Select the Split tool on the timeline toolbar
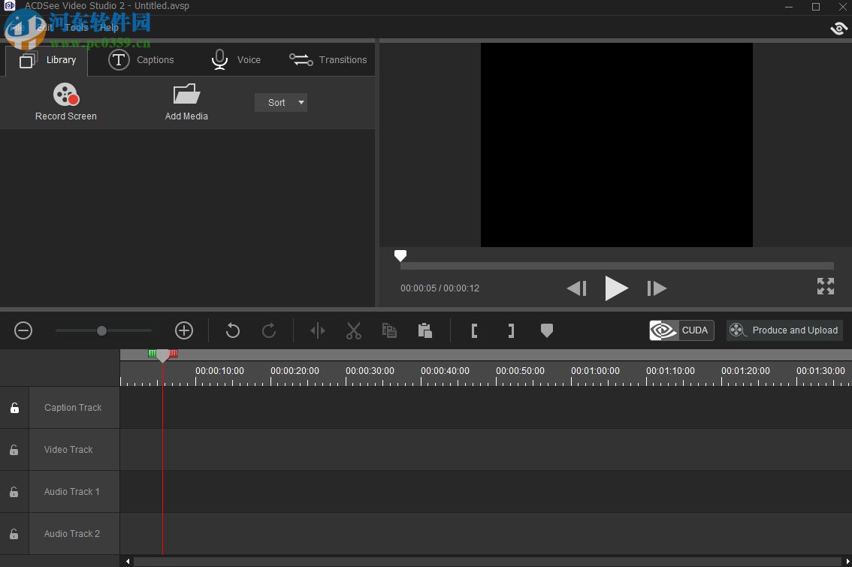852x567 pixels. click(317, 330)
